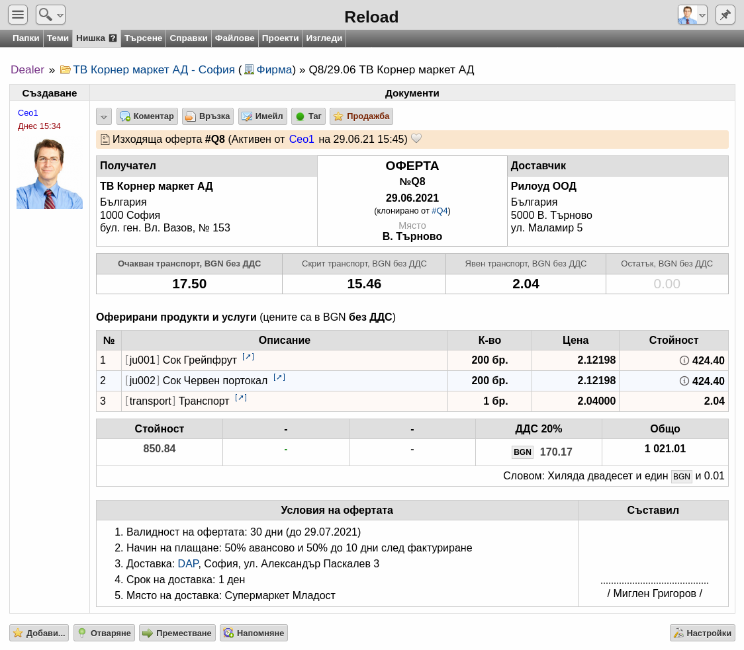744x650 pixels.
Task: Open the DAP delivery terms link
Action: click(x=188, y=564)
